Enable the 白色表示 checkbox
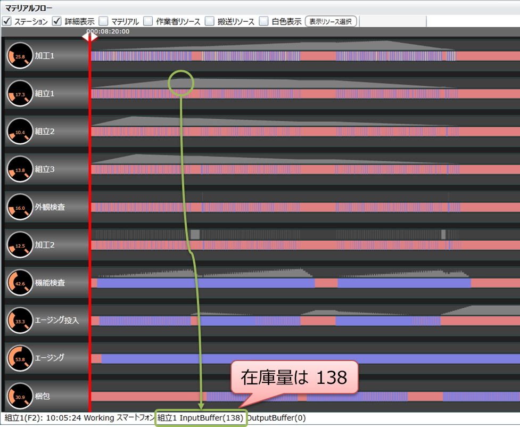Screen dimensions: 520x427 click(x=263, y=21)
